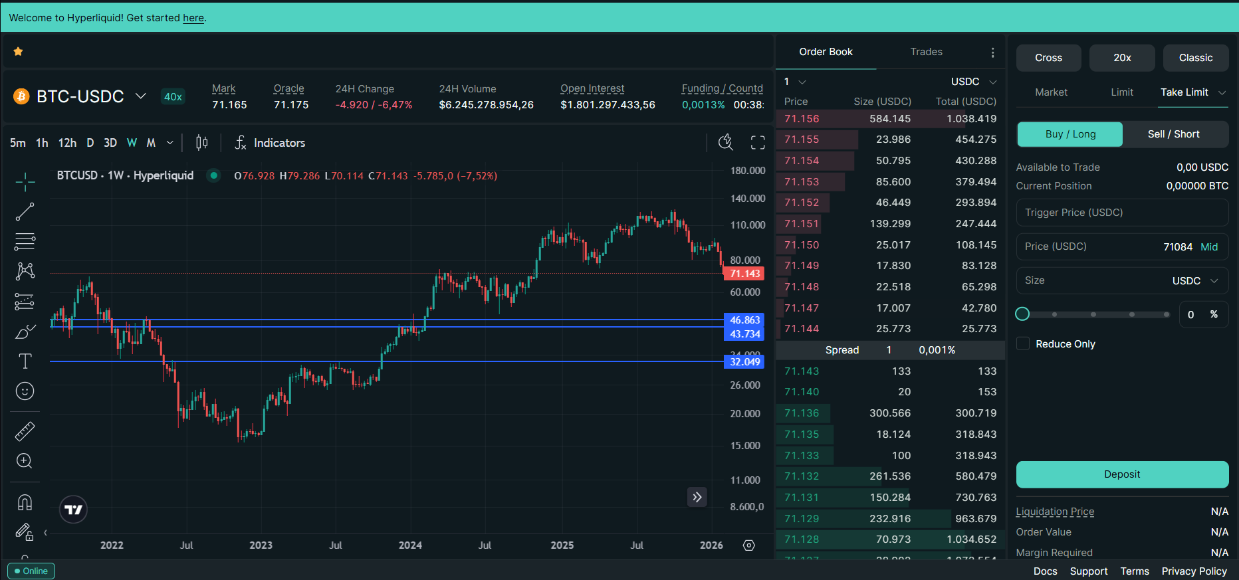The width and height of the screenshot is (1239, 580).
Task: Enter fullscreen chart mode
Action: tap(758, 143)
